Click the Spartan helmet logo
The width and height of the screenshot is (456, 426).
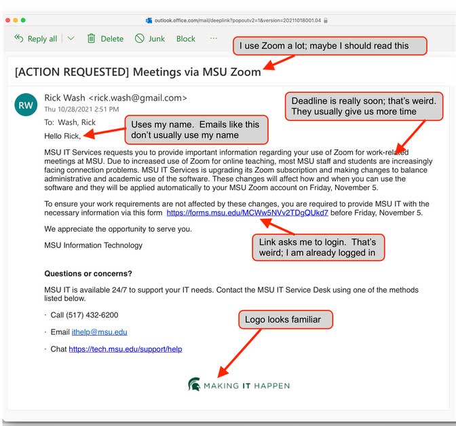coord(194,385)
